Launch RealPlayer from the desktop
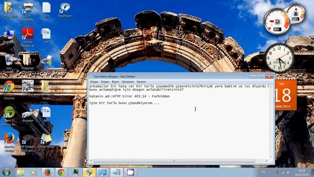The height and width of the screenshot is (177, 314). pos(65,10)
